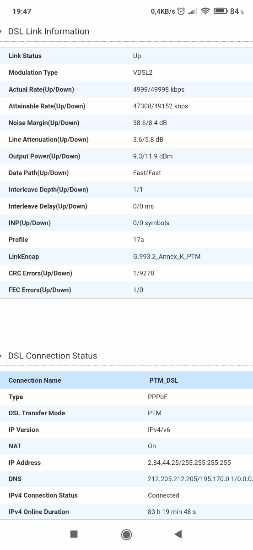Tap the IPv4 Online Duration value
The width and height of the screenshot is (253, 550).
[x=172, y=511]
